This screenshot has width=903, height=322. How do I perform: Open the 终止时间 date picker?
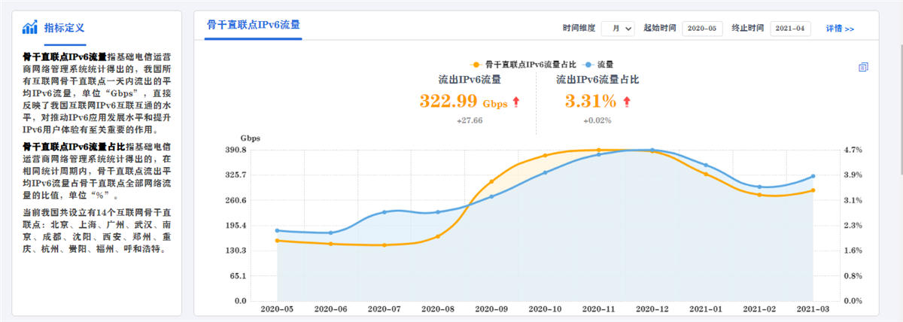pyautogui.click(x=790, y=29)
